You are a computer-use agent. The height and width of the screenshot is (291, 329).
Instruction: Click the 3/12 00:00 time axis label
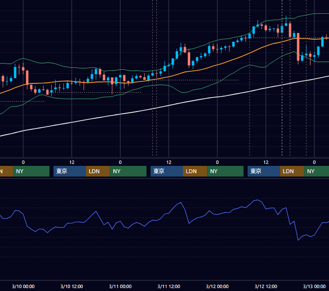(x=217, y=286)
